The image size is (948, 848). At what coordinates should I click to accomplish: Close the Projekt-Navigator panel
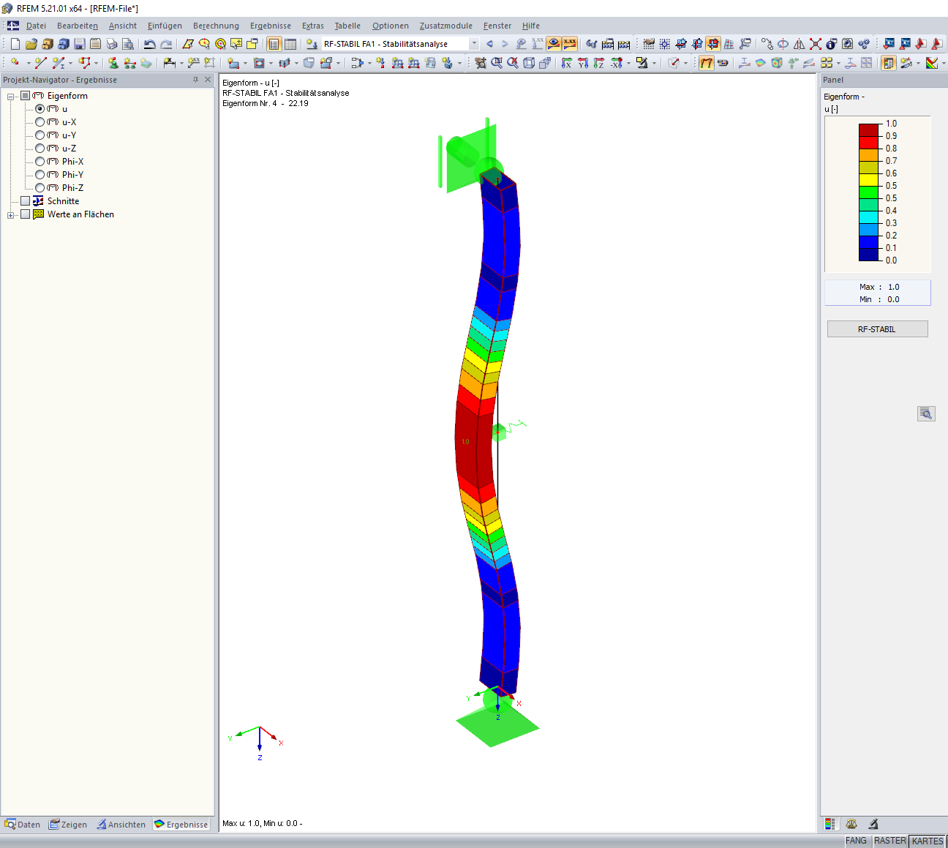208,80
